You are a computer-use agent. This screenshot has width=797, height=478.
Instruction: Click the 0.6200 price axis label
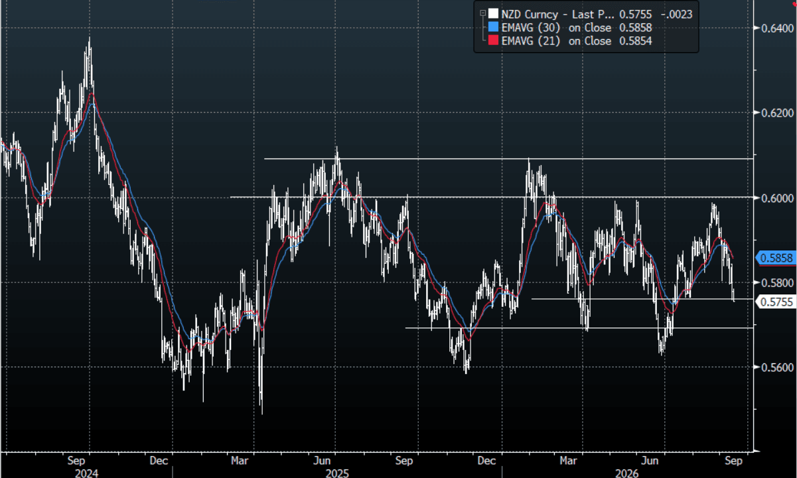click(776, 113)
